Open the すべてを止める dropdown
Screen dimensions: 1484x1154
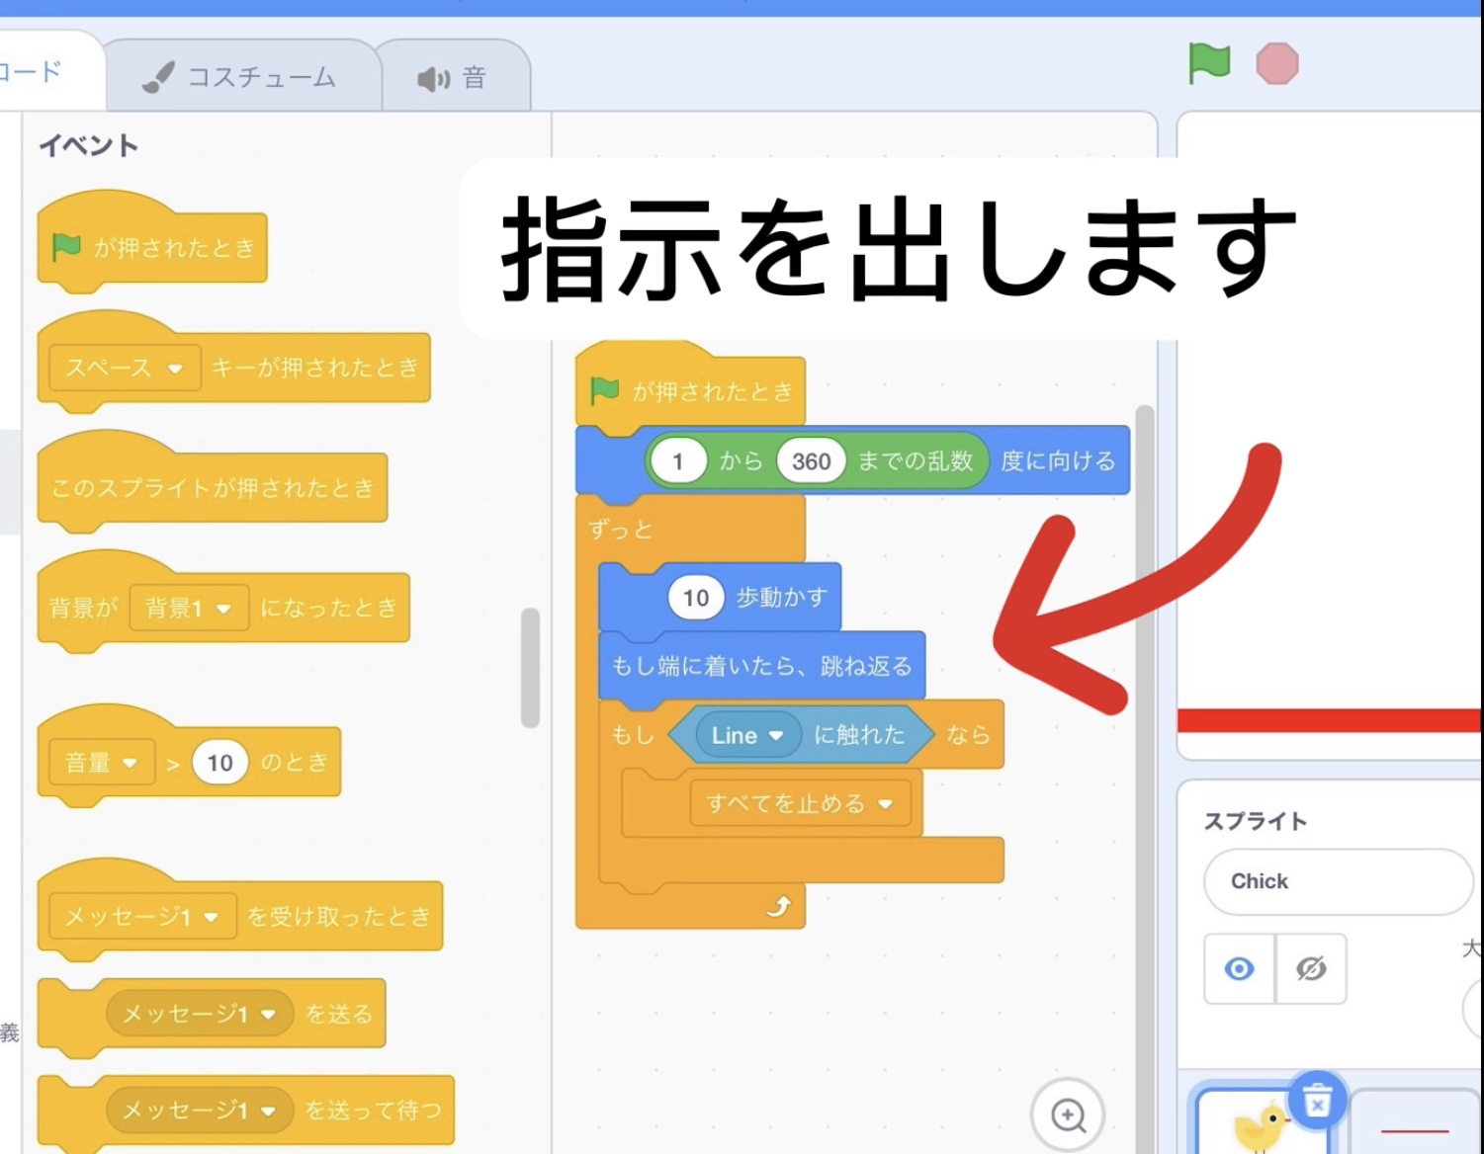pyautogui.click(x=885, y=804)
